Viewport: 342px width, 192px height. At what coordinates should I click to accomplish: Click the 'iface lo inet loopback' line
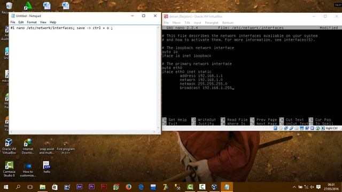click(x=186, y=55)
